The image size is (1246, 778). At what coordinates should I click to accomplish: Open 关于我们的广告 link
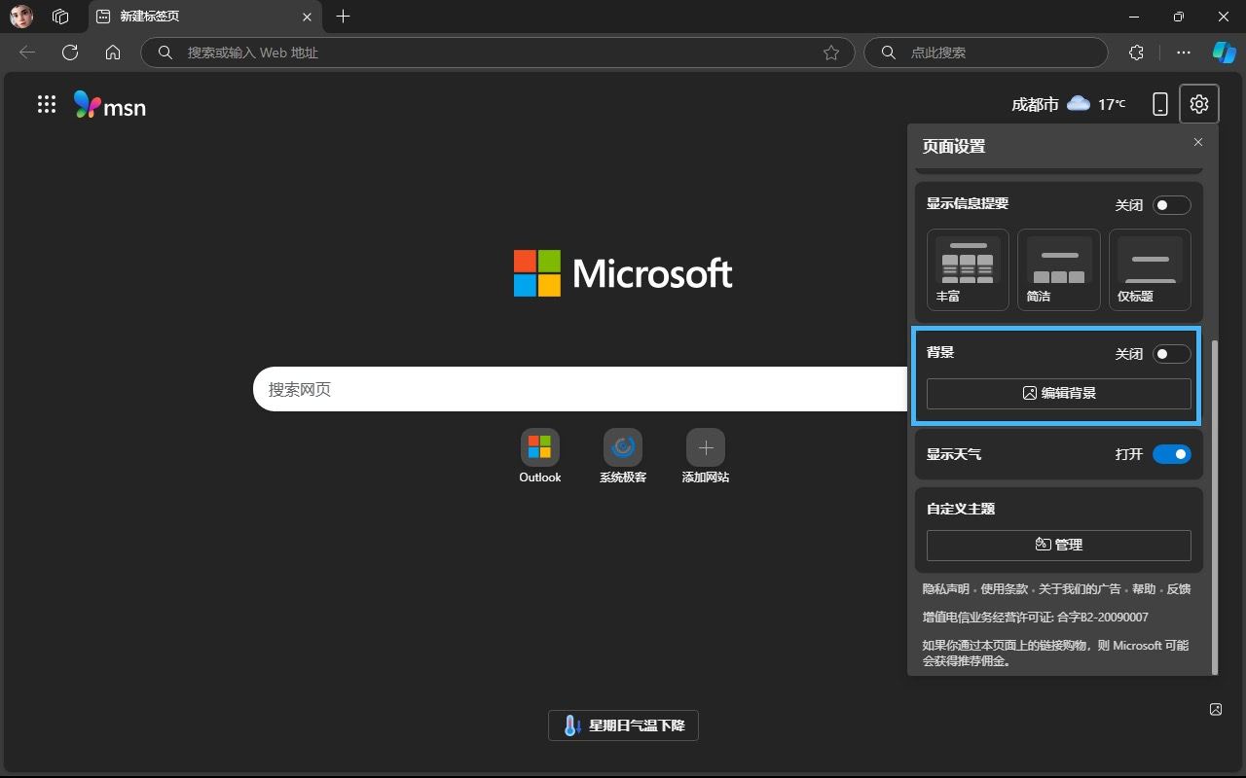(x=1080, y=589)
